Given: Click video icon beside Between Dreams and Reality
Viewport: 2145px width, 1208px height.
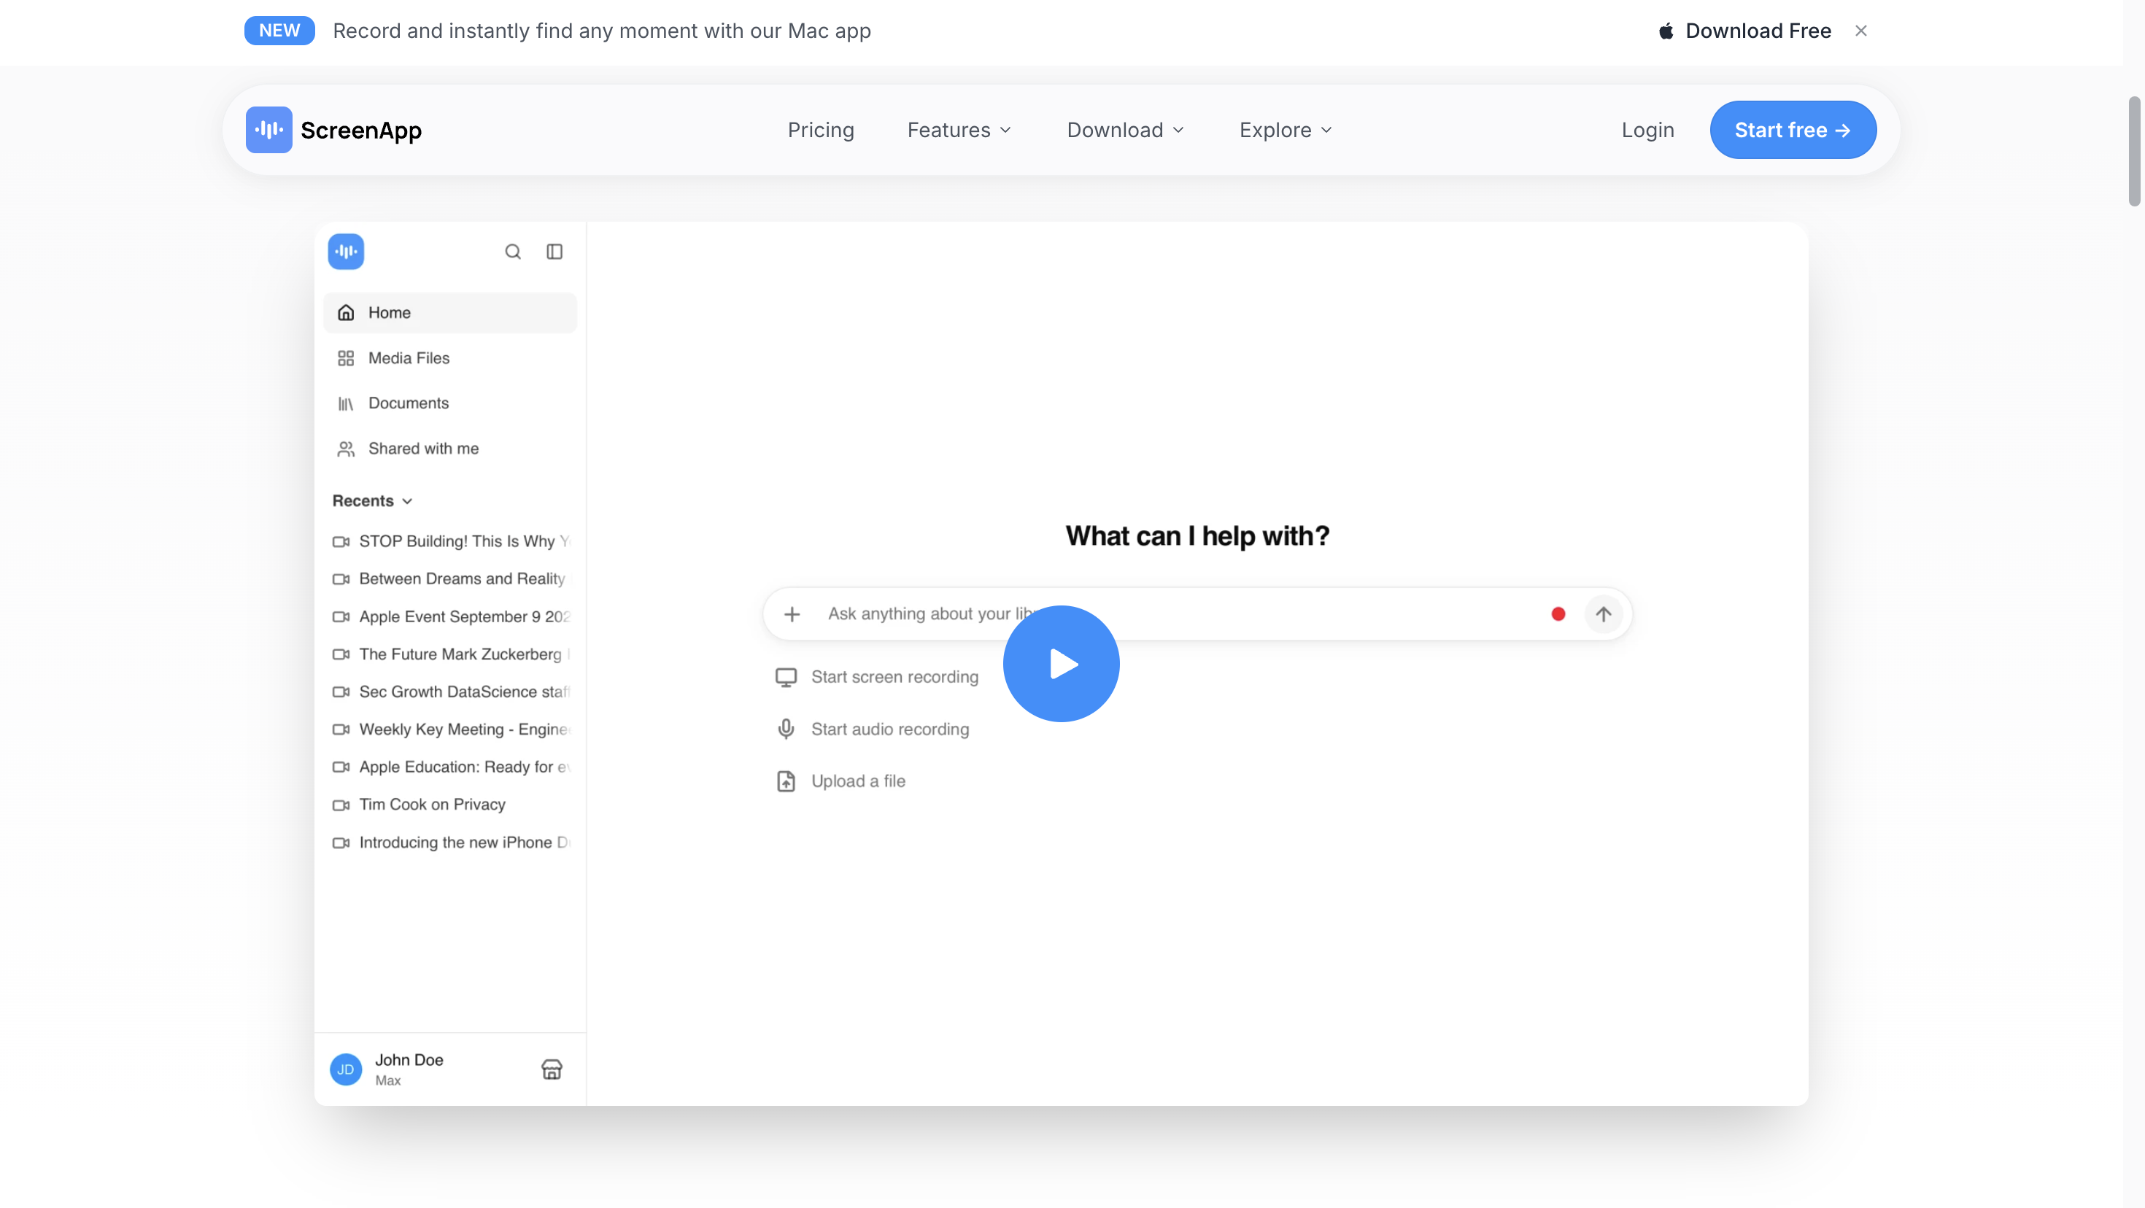Looking at the screenshot, I should [341, 578].
